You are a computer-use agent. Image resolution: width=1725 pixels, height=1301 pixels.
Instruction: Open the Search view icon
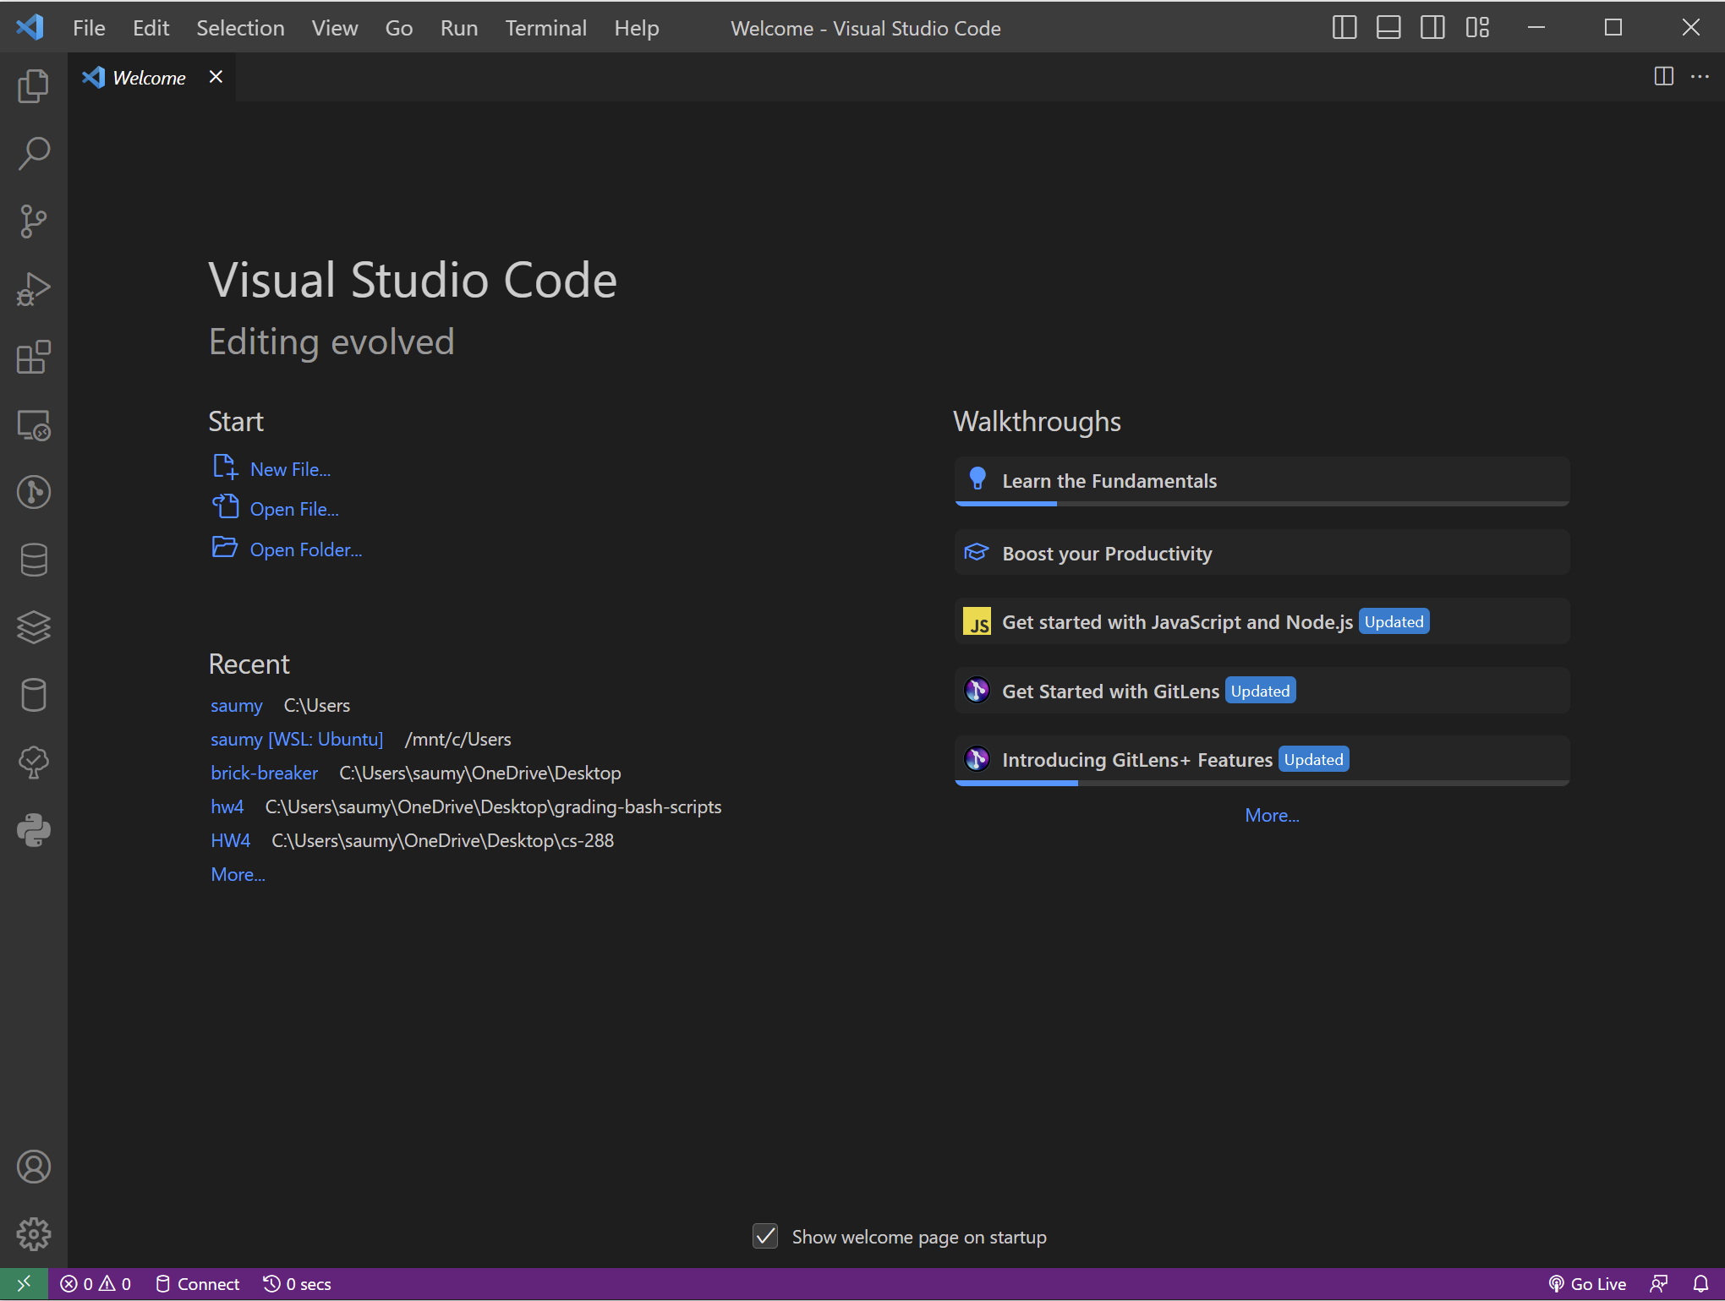[x=34, y=154]
